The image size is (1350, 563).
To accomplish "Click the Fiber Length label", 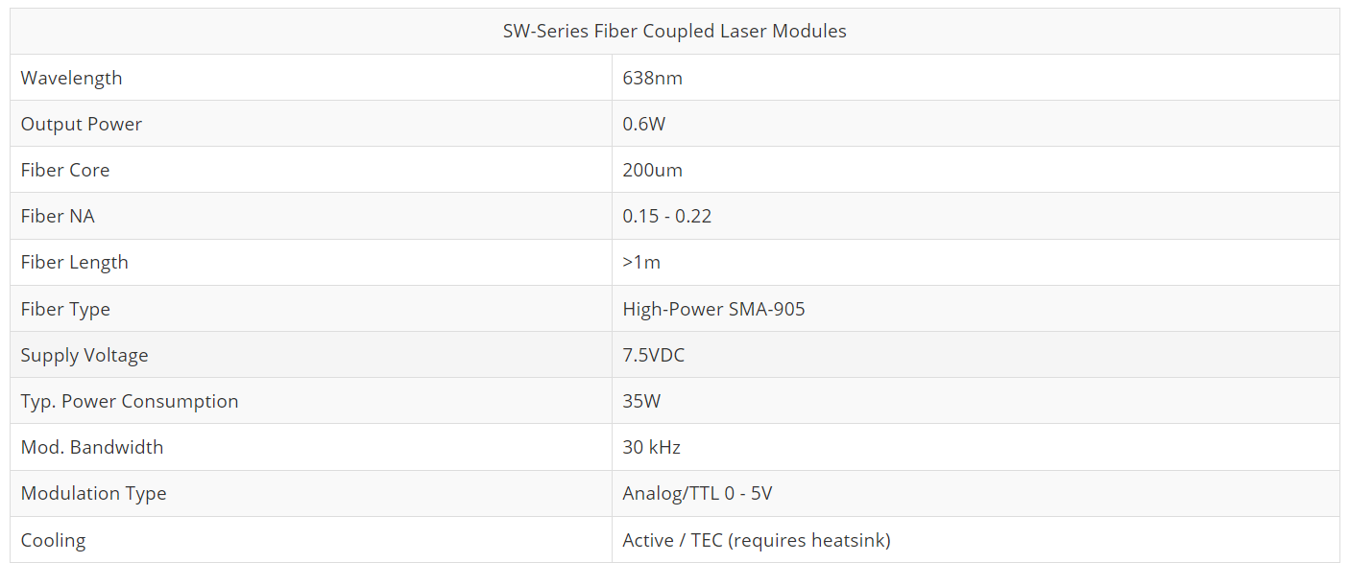I will pyautogui.click(x=74, y=262).
